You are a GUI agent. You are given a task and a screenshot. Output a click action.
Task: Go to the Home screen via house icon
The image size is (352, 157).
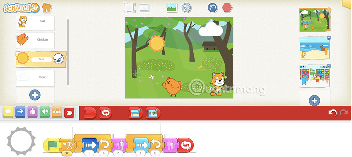[x=47, y=8]
